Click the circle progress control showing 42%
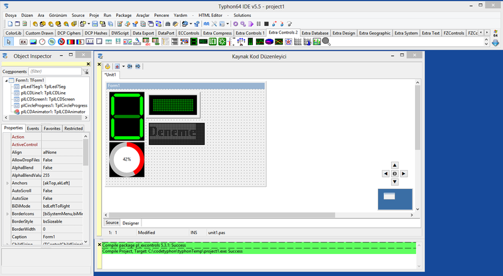The image size is (503, 276). [127, 159]
